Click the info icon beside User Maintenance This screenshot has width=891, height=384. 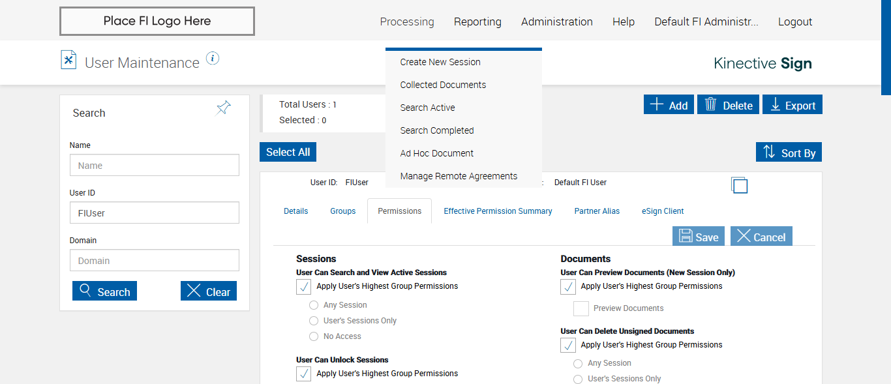pyautogui.click(x=213, y=59)
